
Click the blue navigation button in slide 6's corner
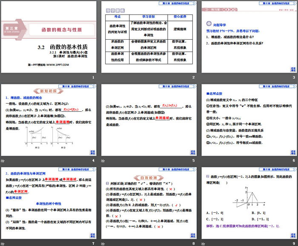click(292, 152)
